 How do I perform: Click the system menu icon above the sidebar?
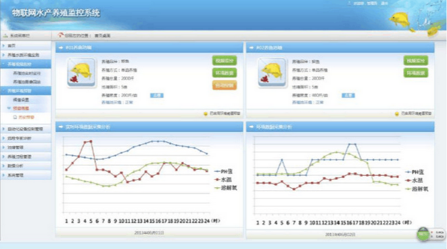(x=5, y=36)
